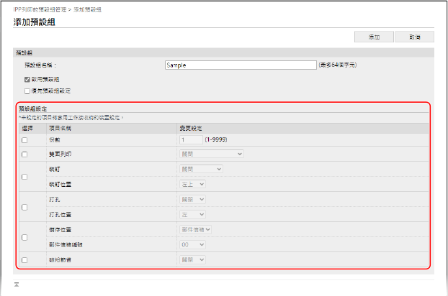Screen dimensions: 448x296
Task: Expand the 打孔位置 dropdown showing 左
Action: (192, 214)
